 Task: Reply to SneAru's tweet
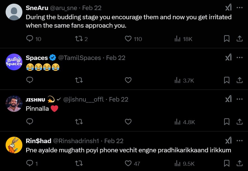(x=30, y=39)
